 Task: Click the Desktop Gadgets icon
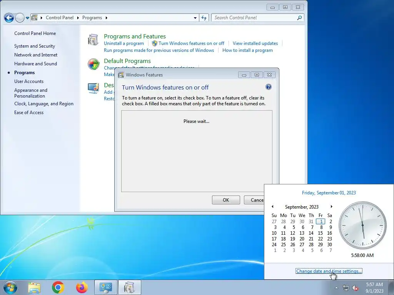(x=93, y=89)
